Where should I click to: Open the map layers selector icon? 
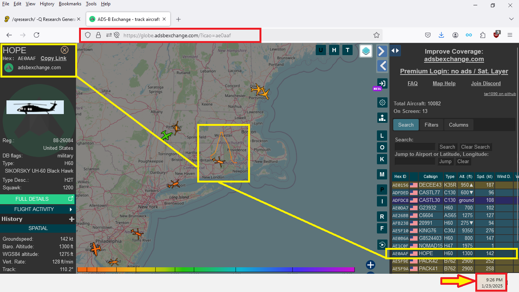(x=366, y=51)
